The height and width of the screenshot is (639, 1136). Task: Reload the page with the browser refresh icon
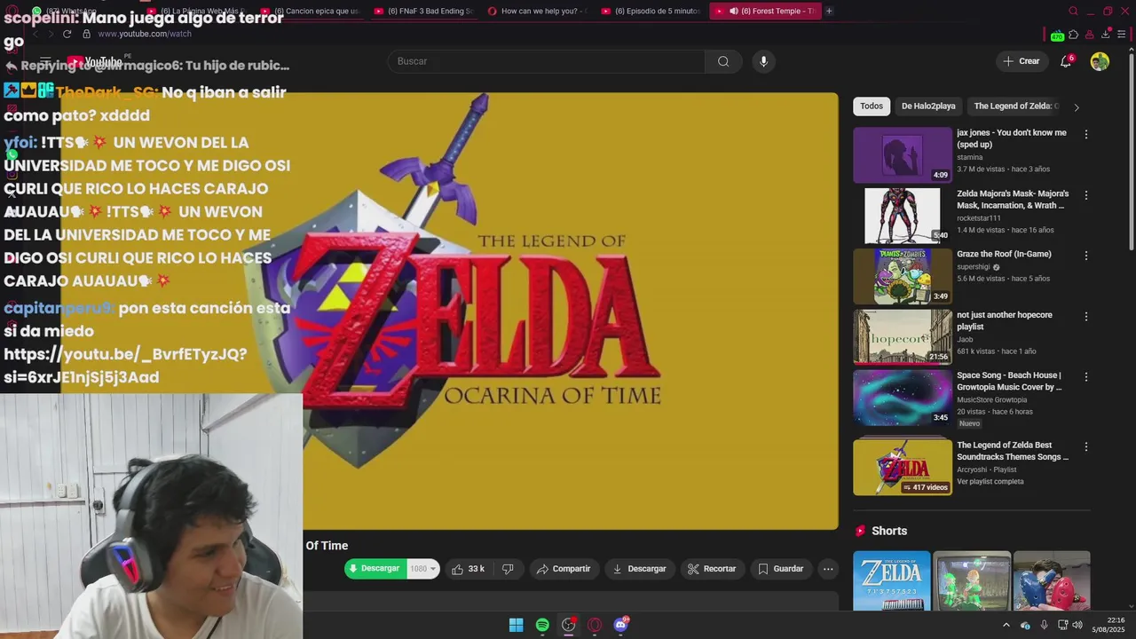pos(67,34)
